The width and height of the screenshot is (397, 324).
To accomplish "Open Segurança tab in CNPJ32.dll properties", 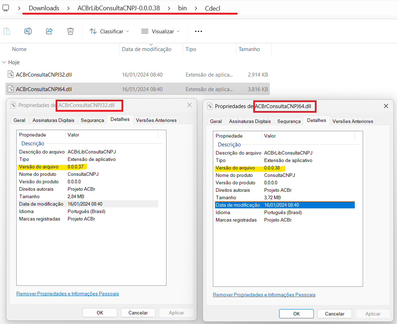I will [92, 120].
